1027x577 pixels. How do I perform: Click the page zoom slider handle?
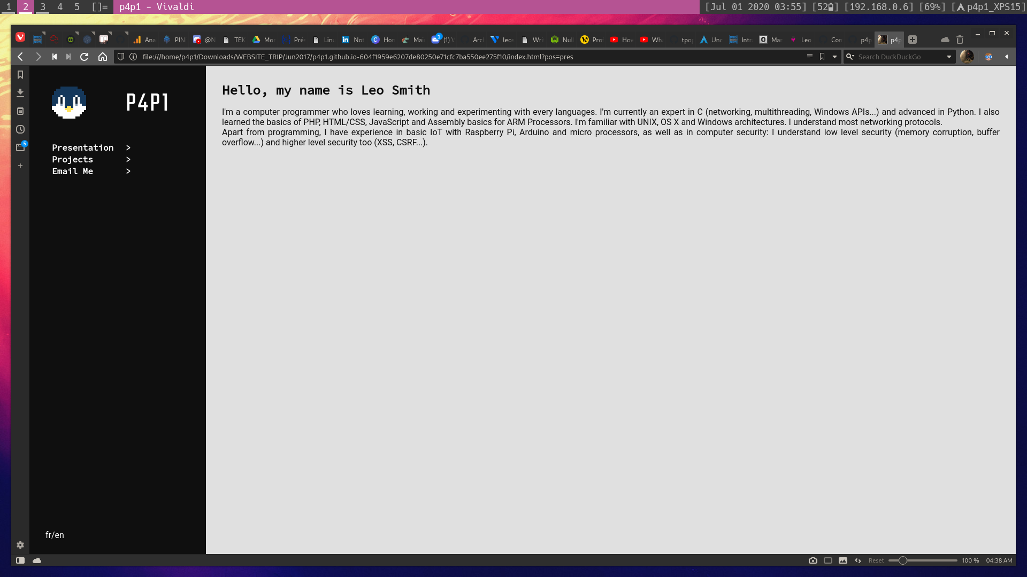point(903,560)
